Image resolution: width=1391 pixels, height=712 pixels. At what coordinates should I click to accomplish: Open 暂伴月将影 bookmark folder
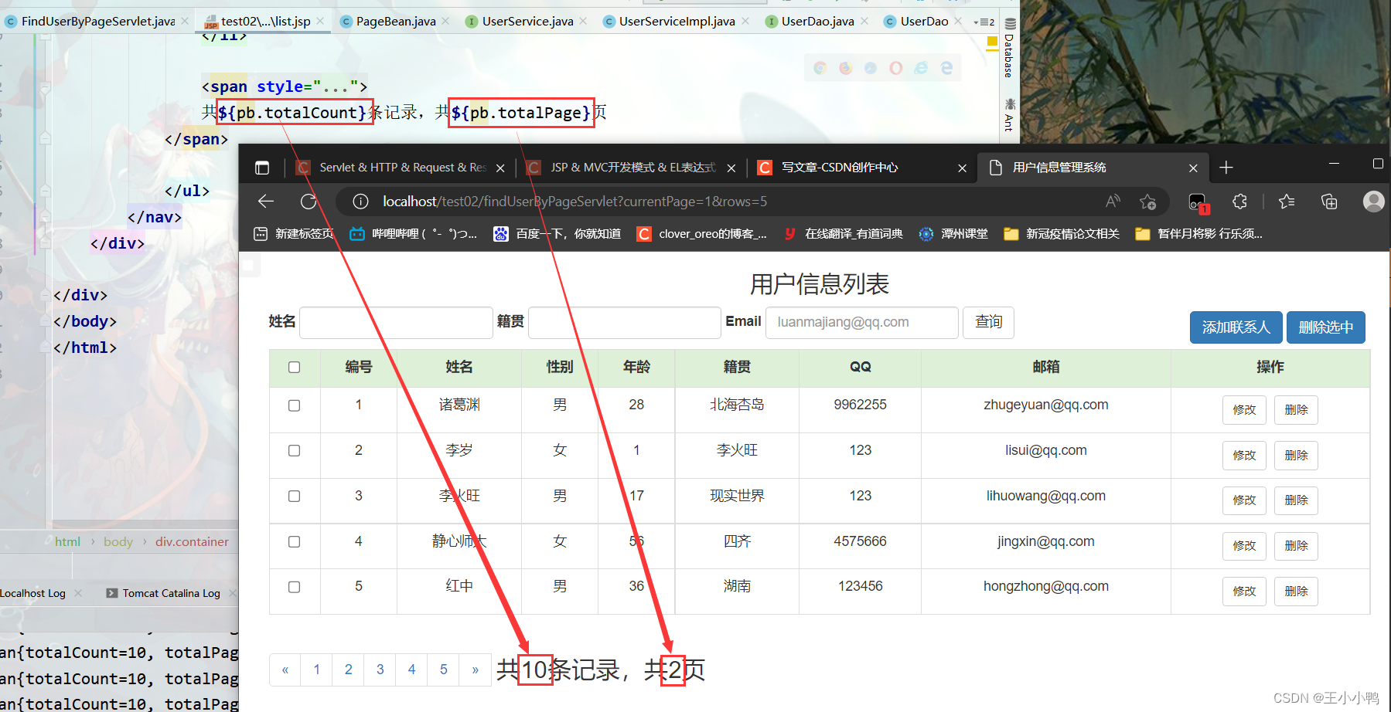coord(1198,234)
